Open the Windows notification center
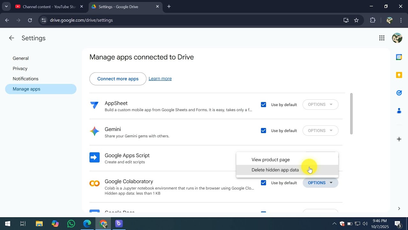The image size is (408, 230). (398, 224)
